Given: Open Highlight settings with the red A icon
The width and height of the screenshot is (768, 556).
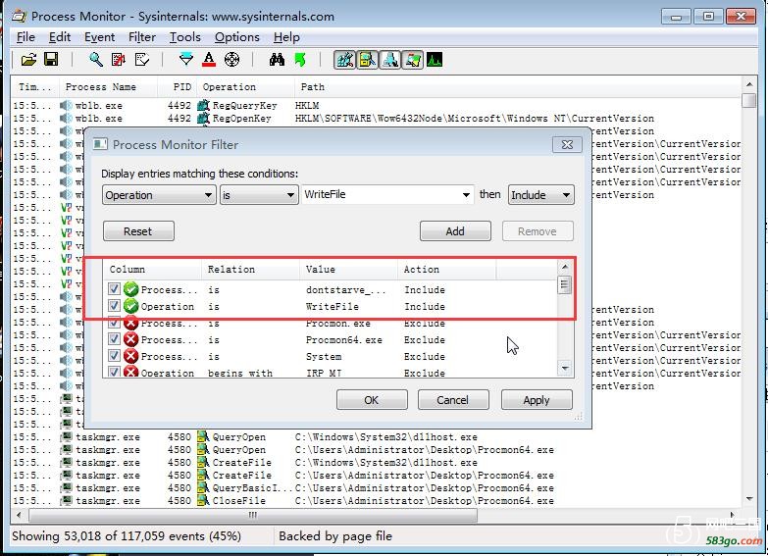Looking at the screenshot, I should 209,60.
